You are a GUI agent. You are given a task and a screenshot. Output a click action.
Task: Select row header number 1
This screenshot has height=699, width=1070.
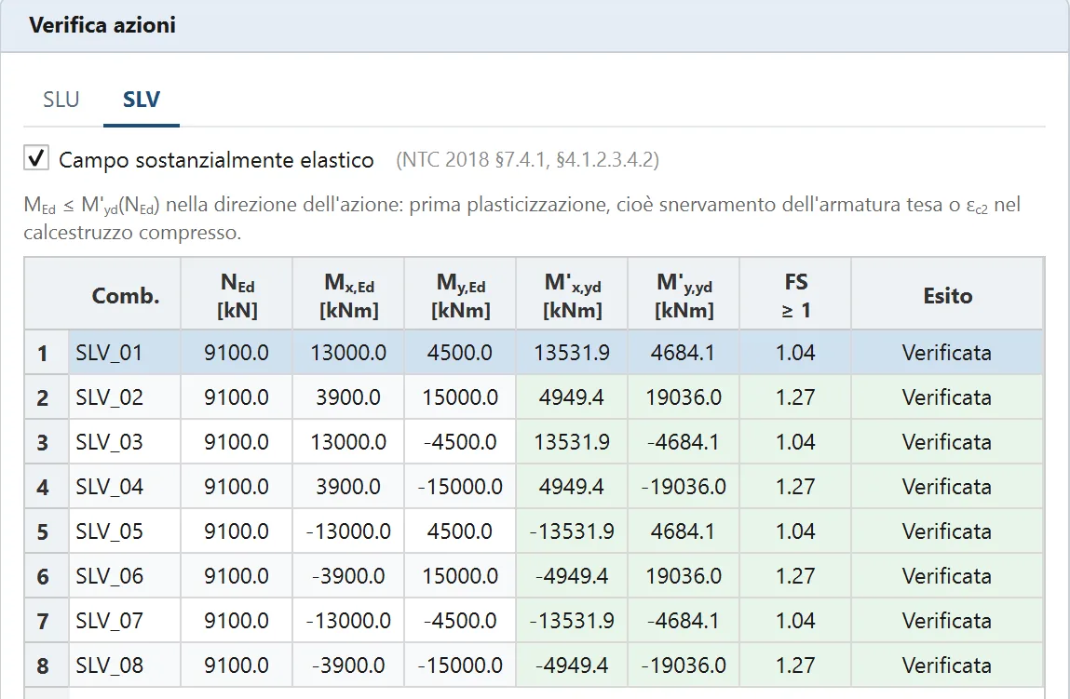[47, 353]
